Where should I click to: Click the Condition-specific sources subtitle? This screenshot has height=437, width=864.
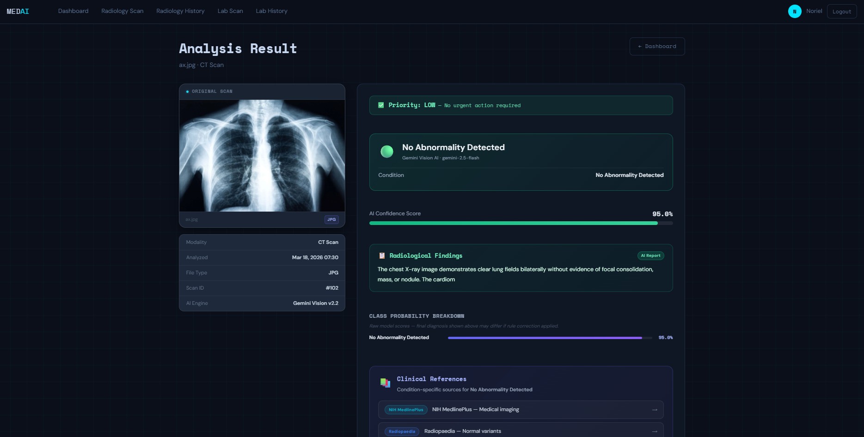(x=465, y=390)
